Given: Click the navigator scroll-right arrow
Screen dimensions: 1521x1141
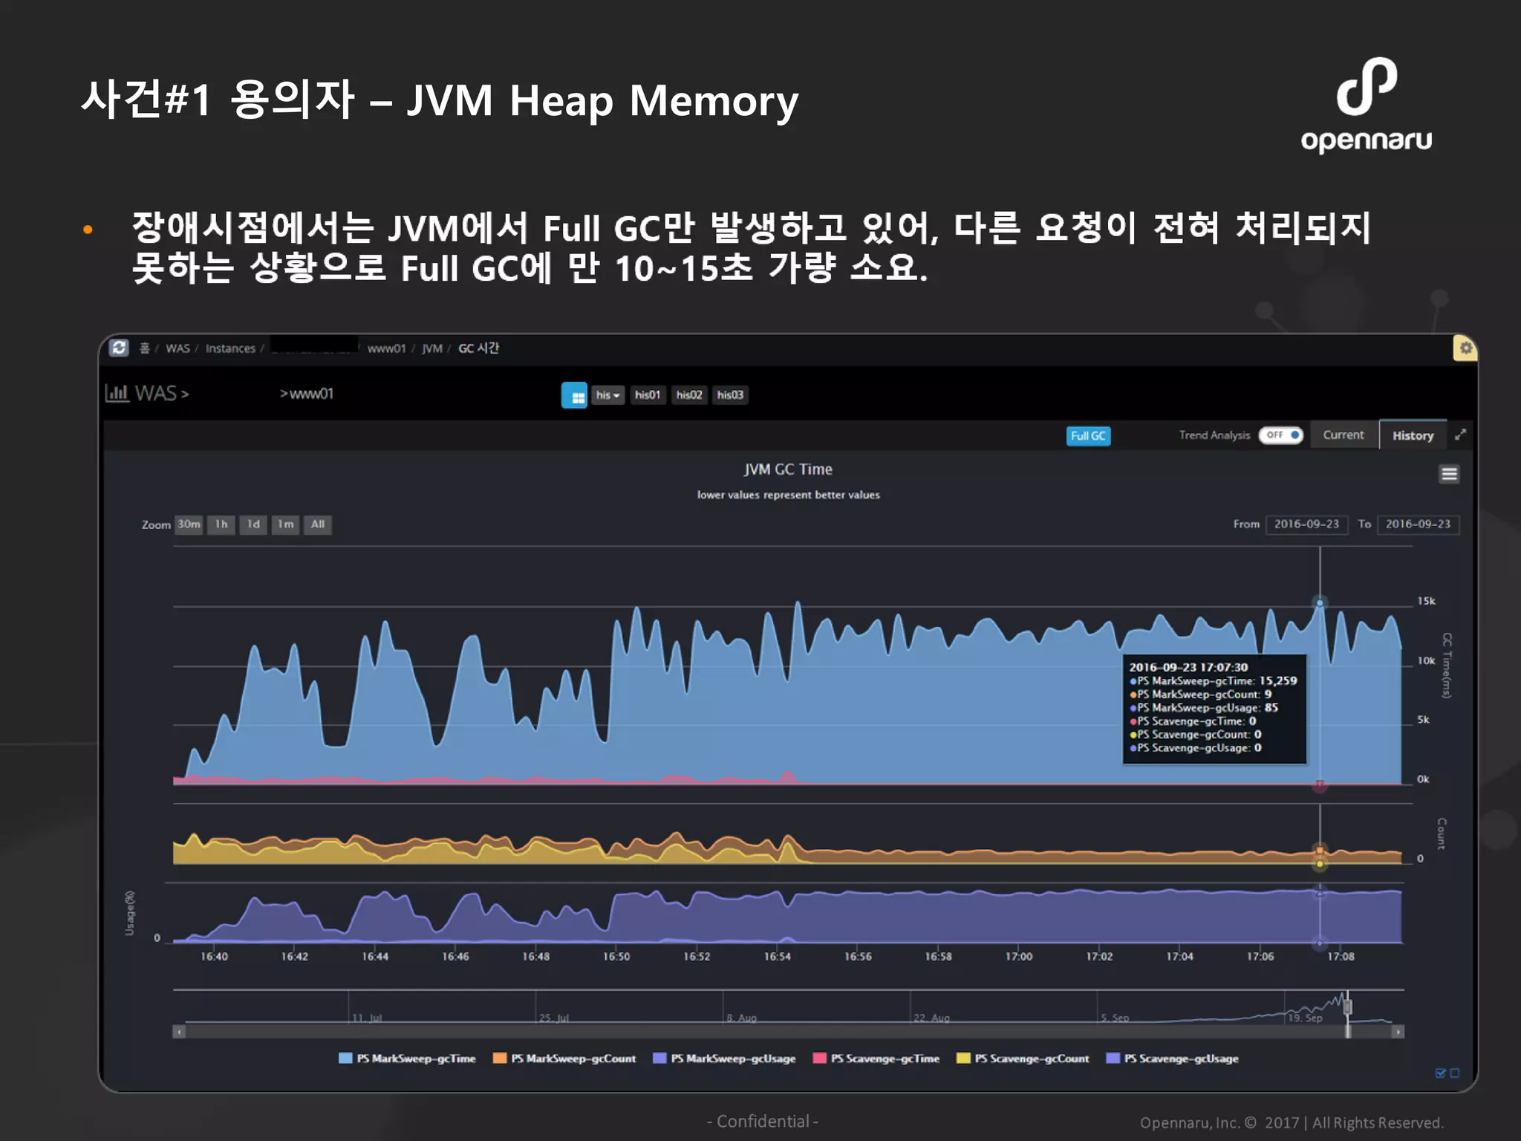Looking at the screenshot, I should coord(1398,1032).
